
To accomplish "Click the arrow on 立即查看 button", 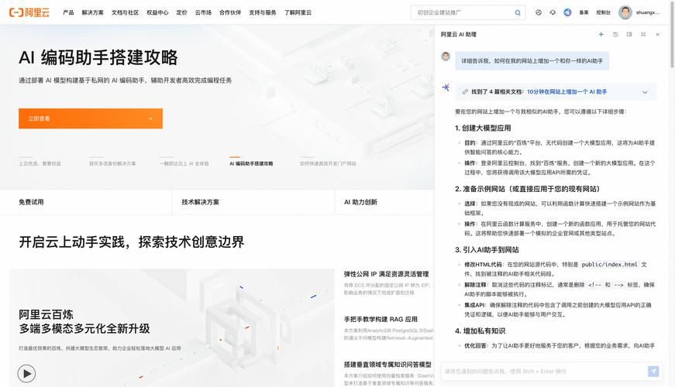I will point(150,118).
